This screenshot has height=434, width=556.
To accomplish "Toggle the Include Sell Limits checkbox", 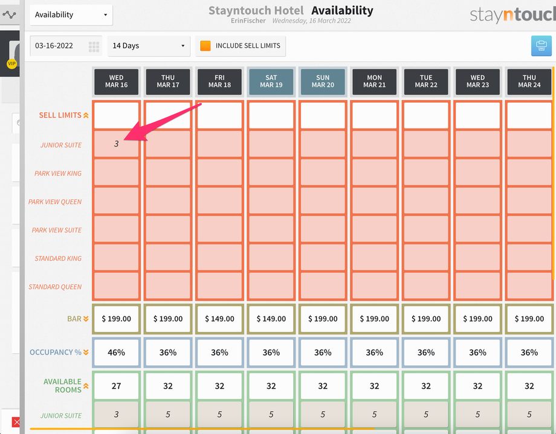I will (x=205, y=46).
